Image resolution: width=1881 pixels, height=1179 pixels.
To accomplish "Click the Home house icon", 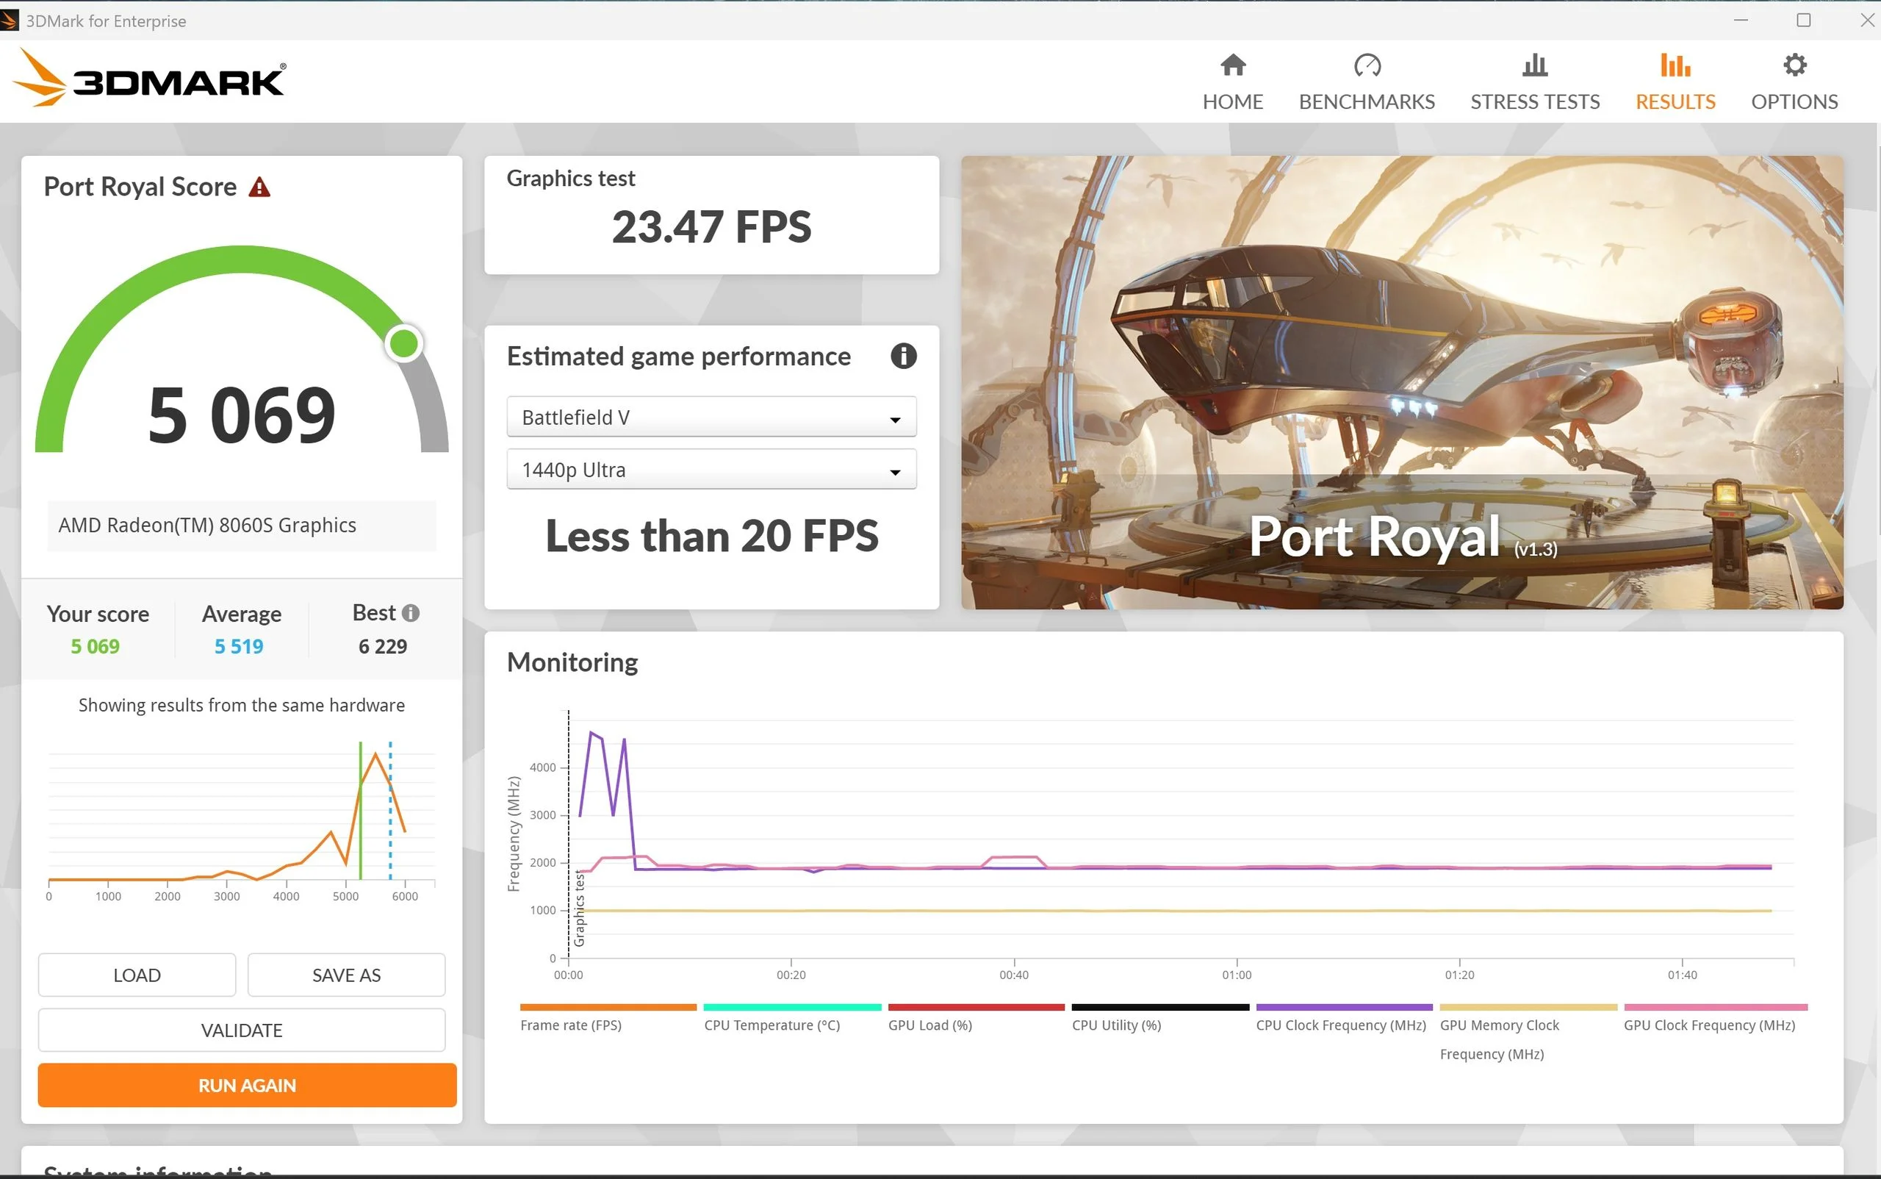I will pos(1232,65).
